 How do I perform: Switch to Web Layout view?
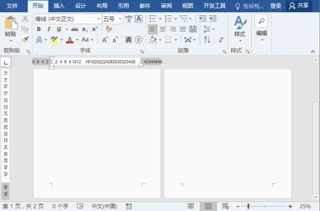[x=225, y=206]
